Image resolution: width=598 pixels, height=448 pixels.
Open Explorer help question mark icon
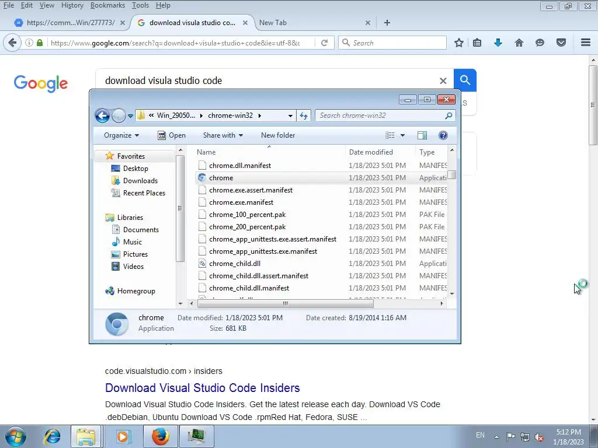[x=443, y=135]
